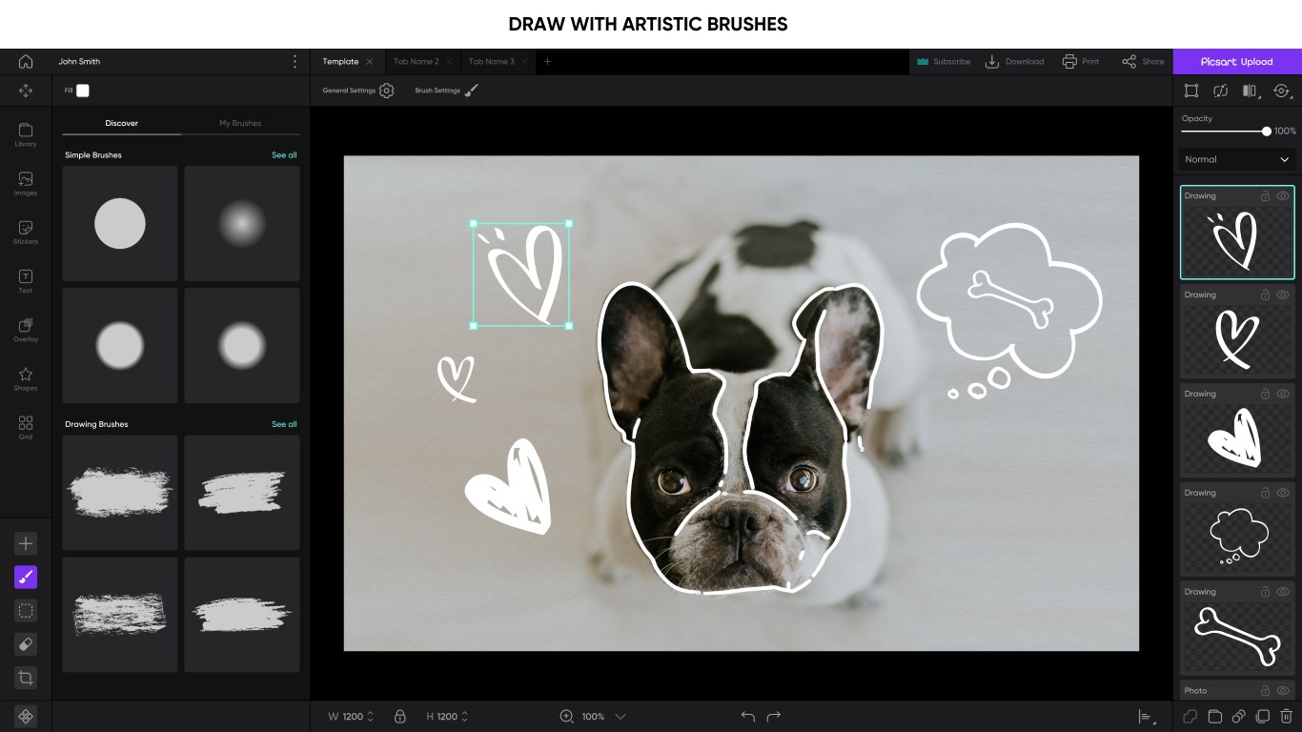Click the link layers icon

click(1238, 717)
